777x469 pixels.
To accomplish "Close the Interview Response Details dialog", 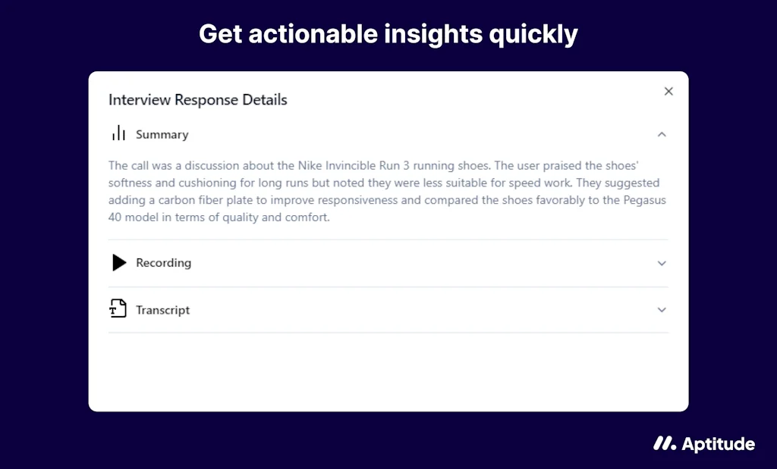I will coord(668,90).
